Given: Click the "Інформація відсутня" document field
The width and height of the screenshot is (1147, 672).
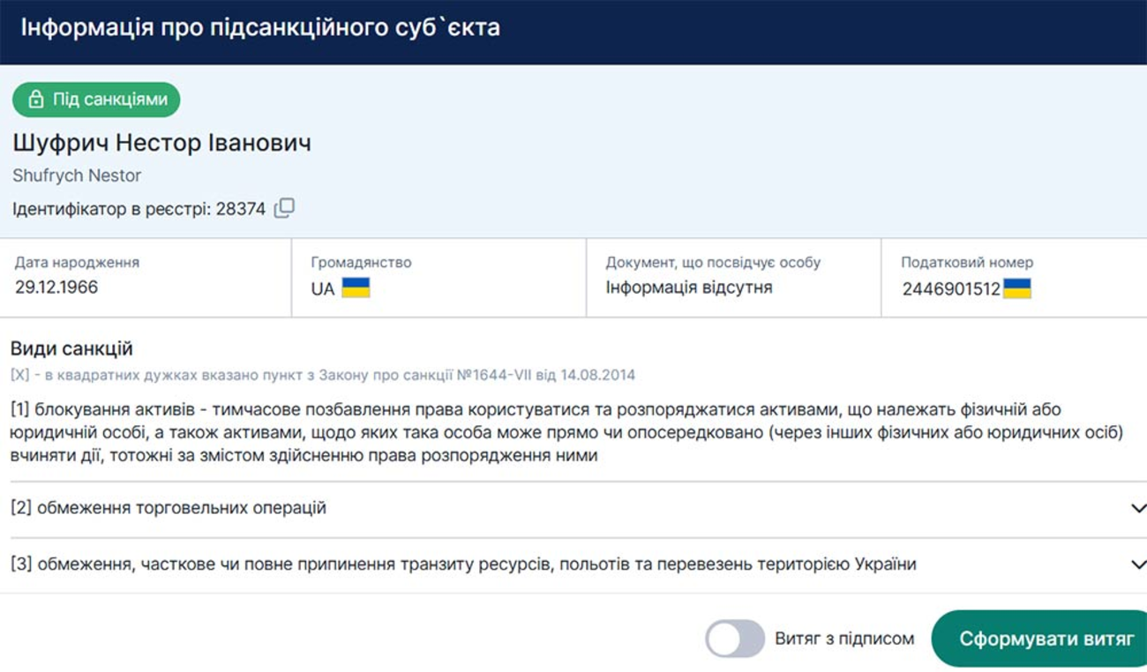Looking at the screenshot, I should point(688,287).
